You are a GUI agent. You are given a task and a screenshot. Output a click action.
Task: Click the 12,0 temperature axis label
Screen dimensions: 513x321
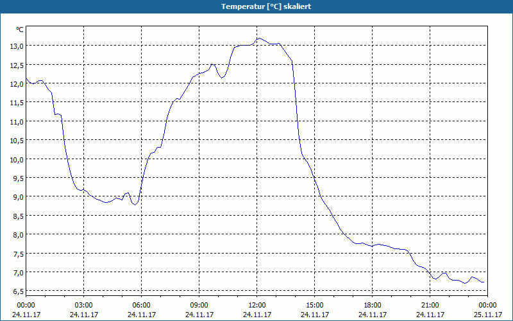[x=17, y=84]
